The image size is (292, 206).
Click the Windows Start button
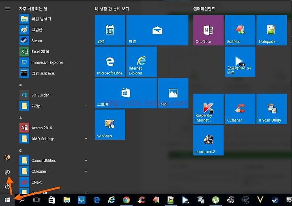(7, 200)
